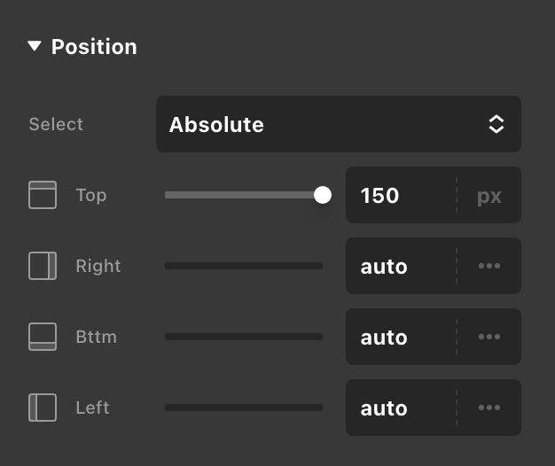Viewport: 555px width, 466px height.
Task: Click the Right position icon
Action: [x=43, y=266]
